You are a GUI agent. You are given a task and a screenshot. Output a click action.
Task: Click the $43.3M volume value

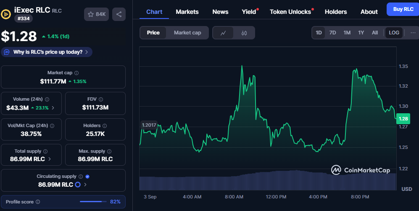tap(17, 108)
